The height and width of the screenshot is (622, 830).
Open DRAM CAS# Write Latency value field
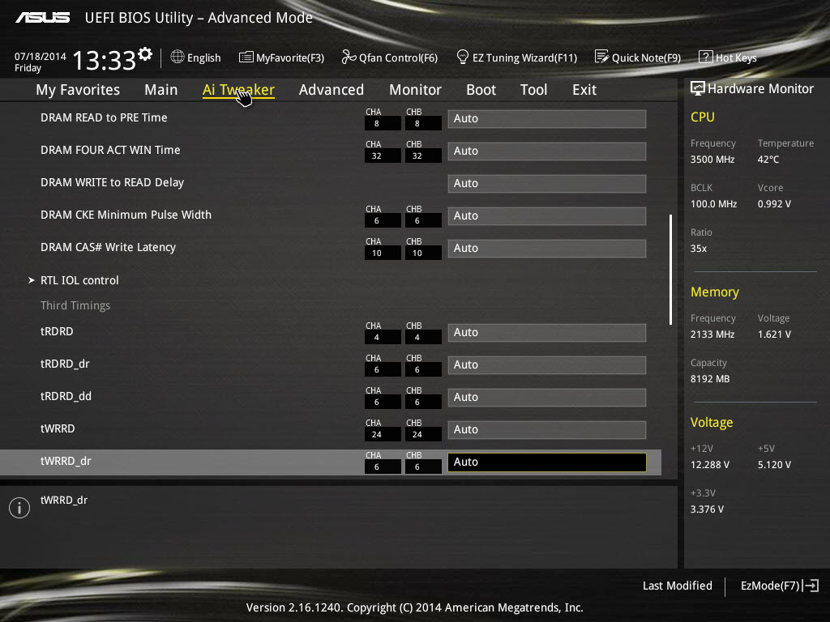(547, 248)
